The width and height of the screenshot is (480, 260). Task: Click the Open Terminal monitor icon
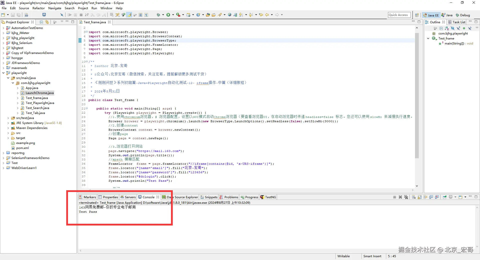point(44,15)
